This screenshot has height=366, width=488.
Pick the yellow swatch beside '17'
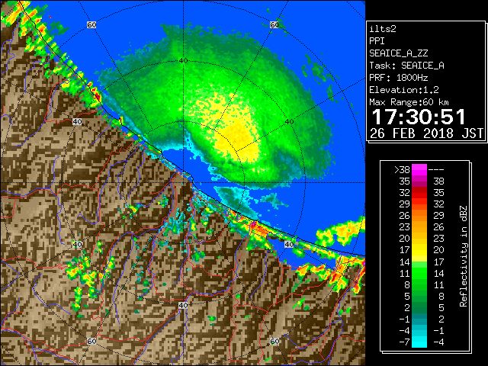[419, 250]
